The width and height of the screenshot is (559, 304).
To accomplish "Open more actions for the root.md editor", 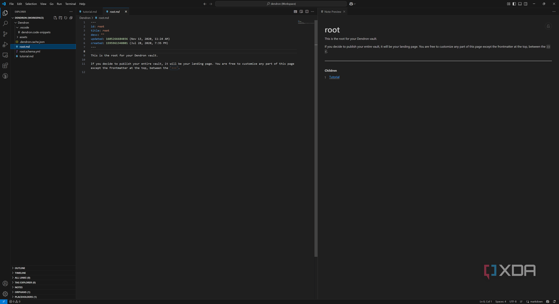I will coord(312,12).
